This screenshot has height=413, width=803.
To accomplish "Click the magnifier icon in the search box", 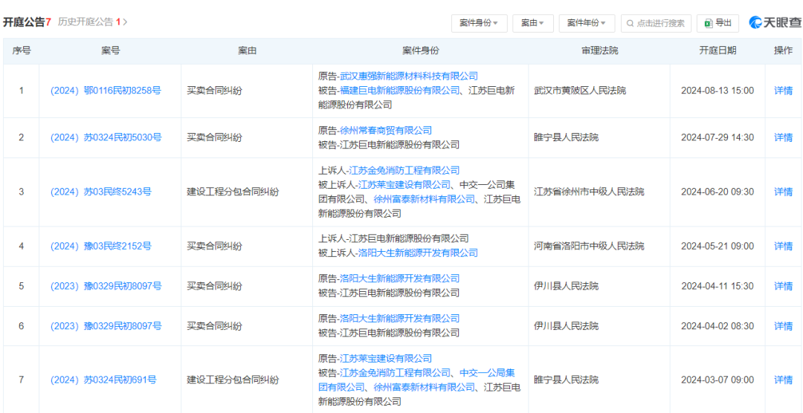I will click(x=630, y=23).
